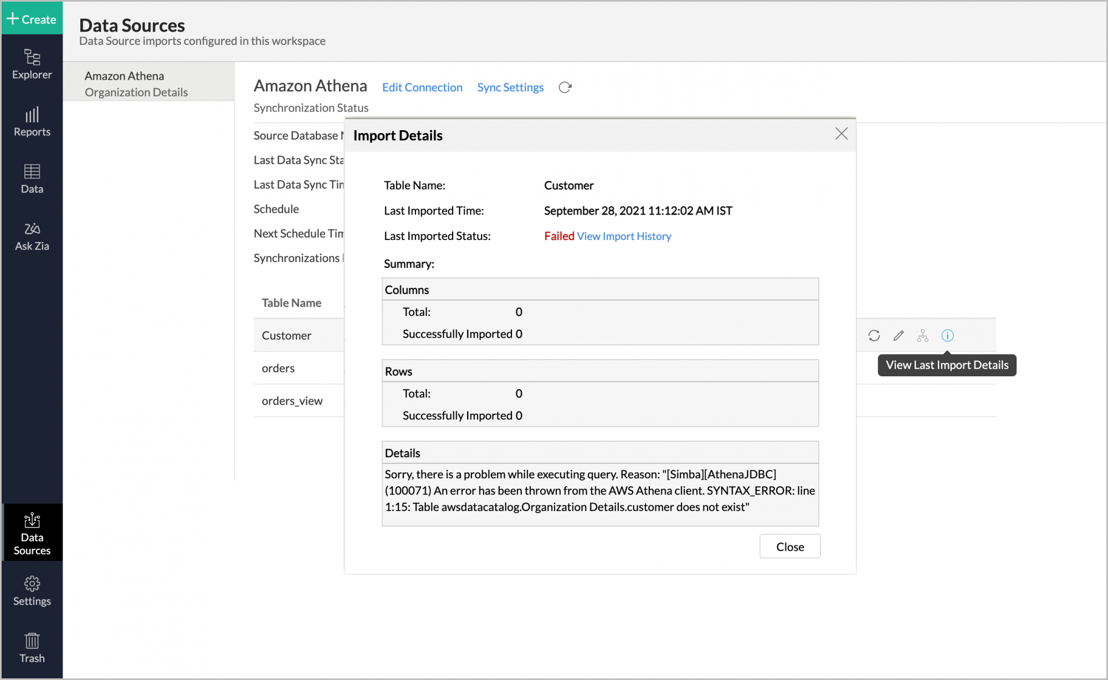Click the error message text in Details
Image resolution: width=1108 pixels, height=680 pixels.
click(599, 490)
